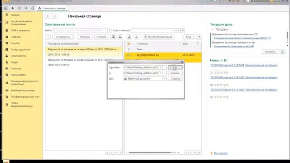This screenshot has width=290, height=163.
Task: Go forward with the right arrow button
Action: (54, 16)
